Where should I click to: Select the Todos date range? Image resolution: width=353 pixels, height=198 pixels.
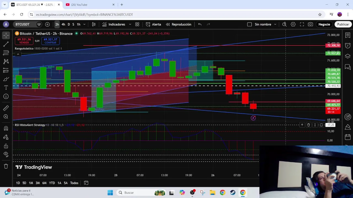tap(74, 183)
